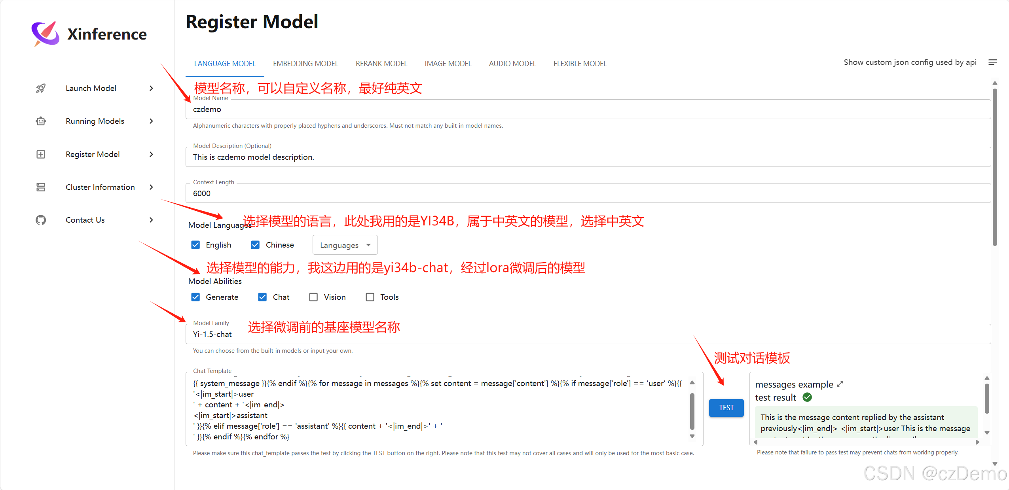Switch to the Embedding Model tab
Image resolution: width=1009 pixels, height=490 pixels.
(305, 64)
